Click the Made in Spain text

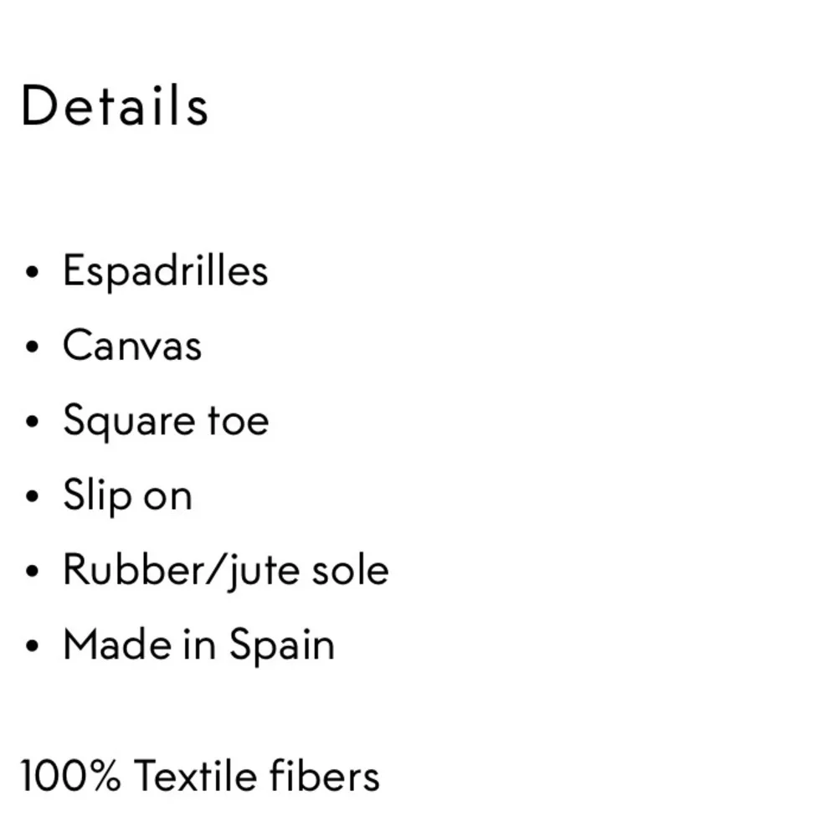coord(198,645)
